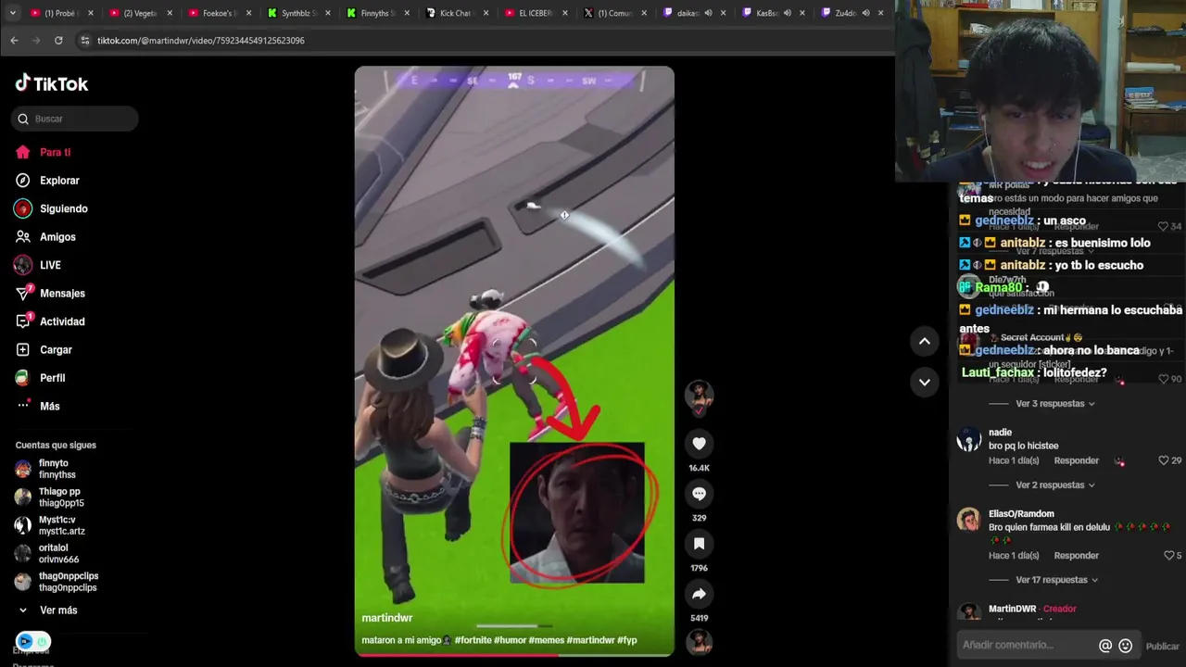Switch to the EL ICEBERG browser tab
Image resolution: width=1186 pixels, height=667 pixels.
pos(536,13)
